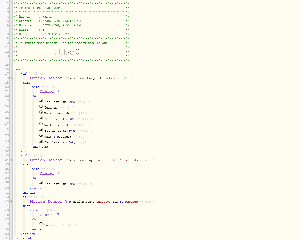Click Set level to 50% task #21
Viewport: 304px width, 240px height.
click(x=60, y=142)
